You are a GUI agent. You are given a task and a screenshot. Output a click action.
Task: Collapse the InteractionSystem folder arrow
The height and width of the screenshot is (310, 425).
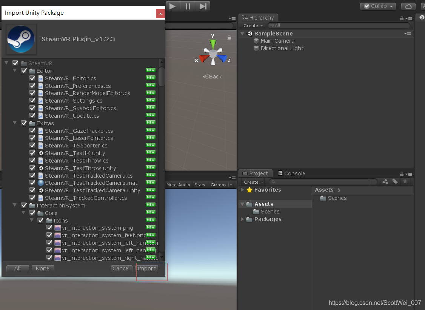coord(15,205)
